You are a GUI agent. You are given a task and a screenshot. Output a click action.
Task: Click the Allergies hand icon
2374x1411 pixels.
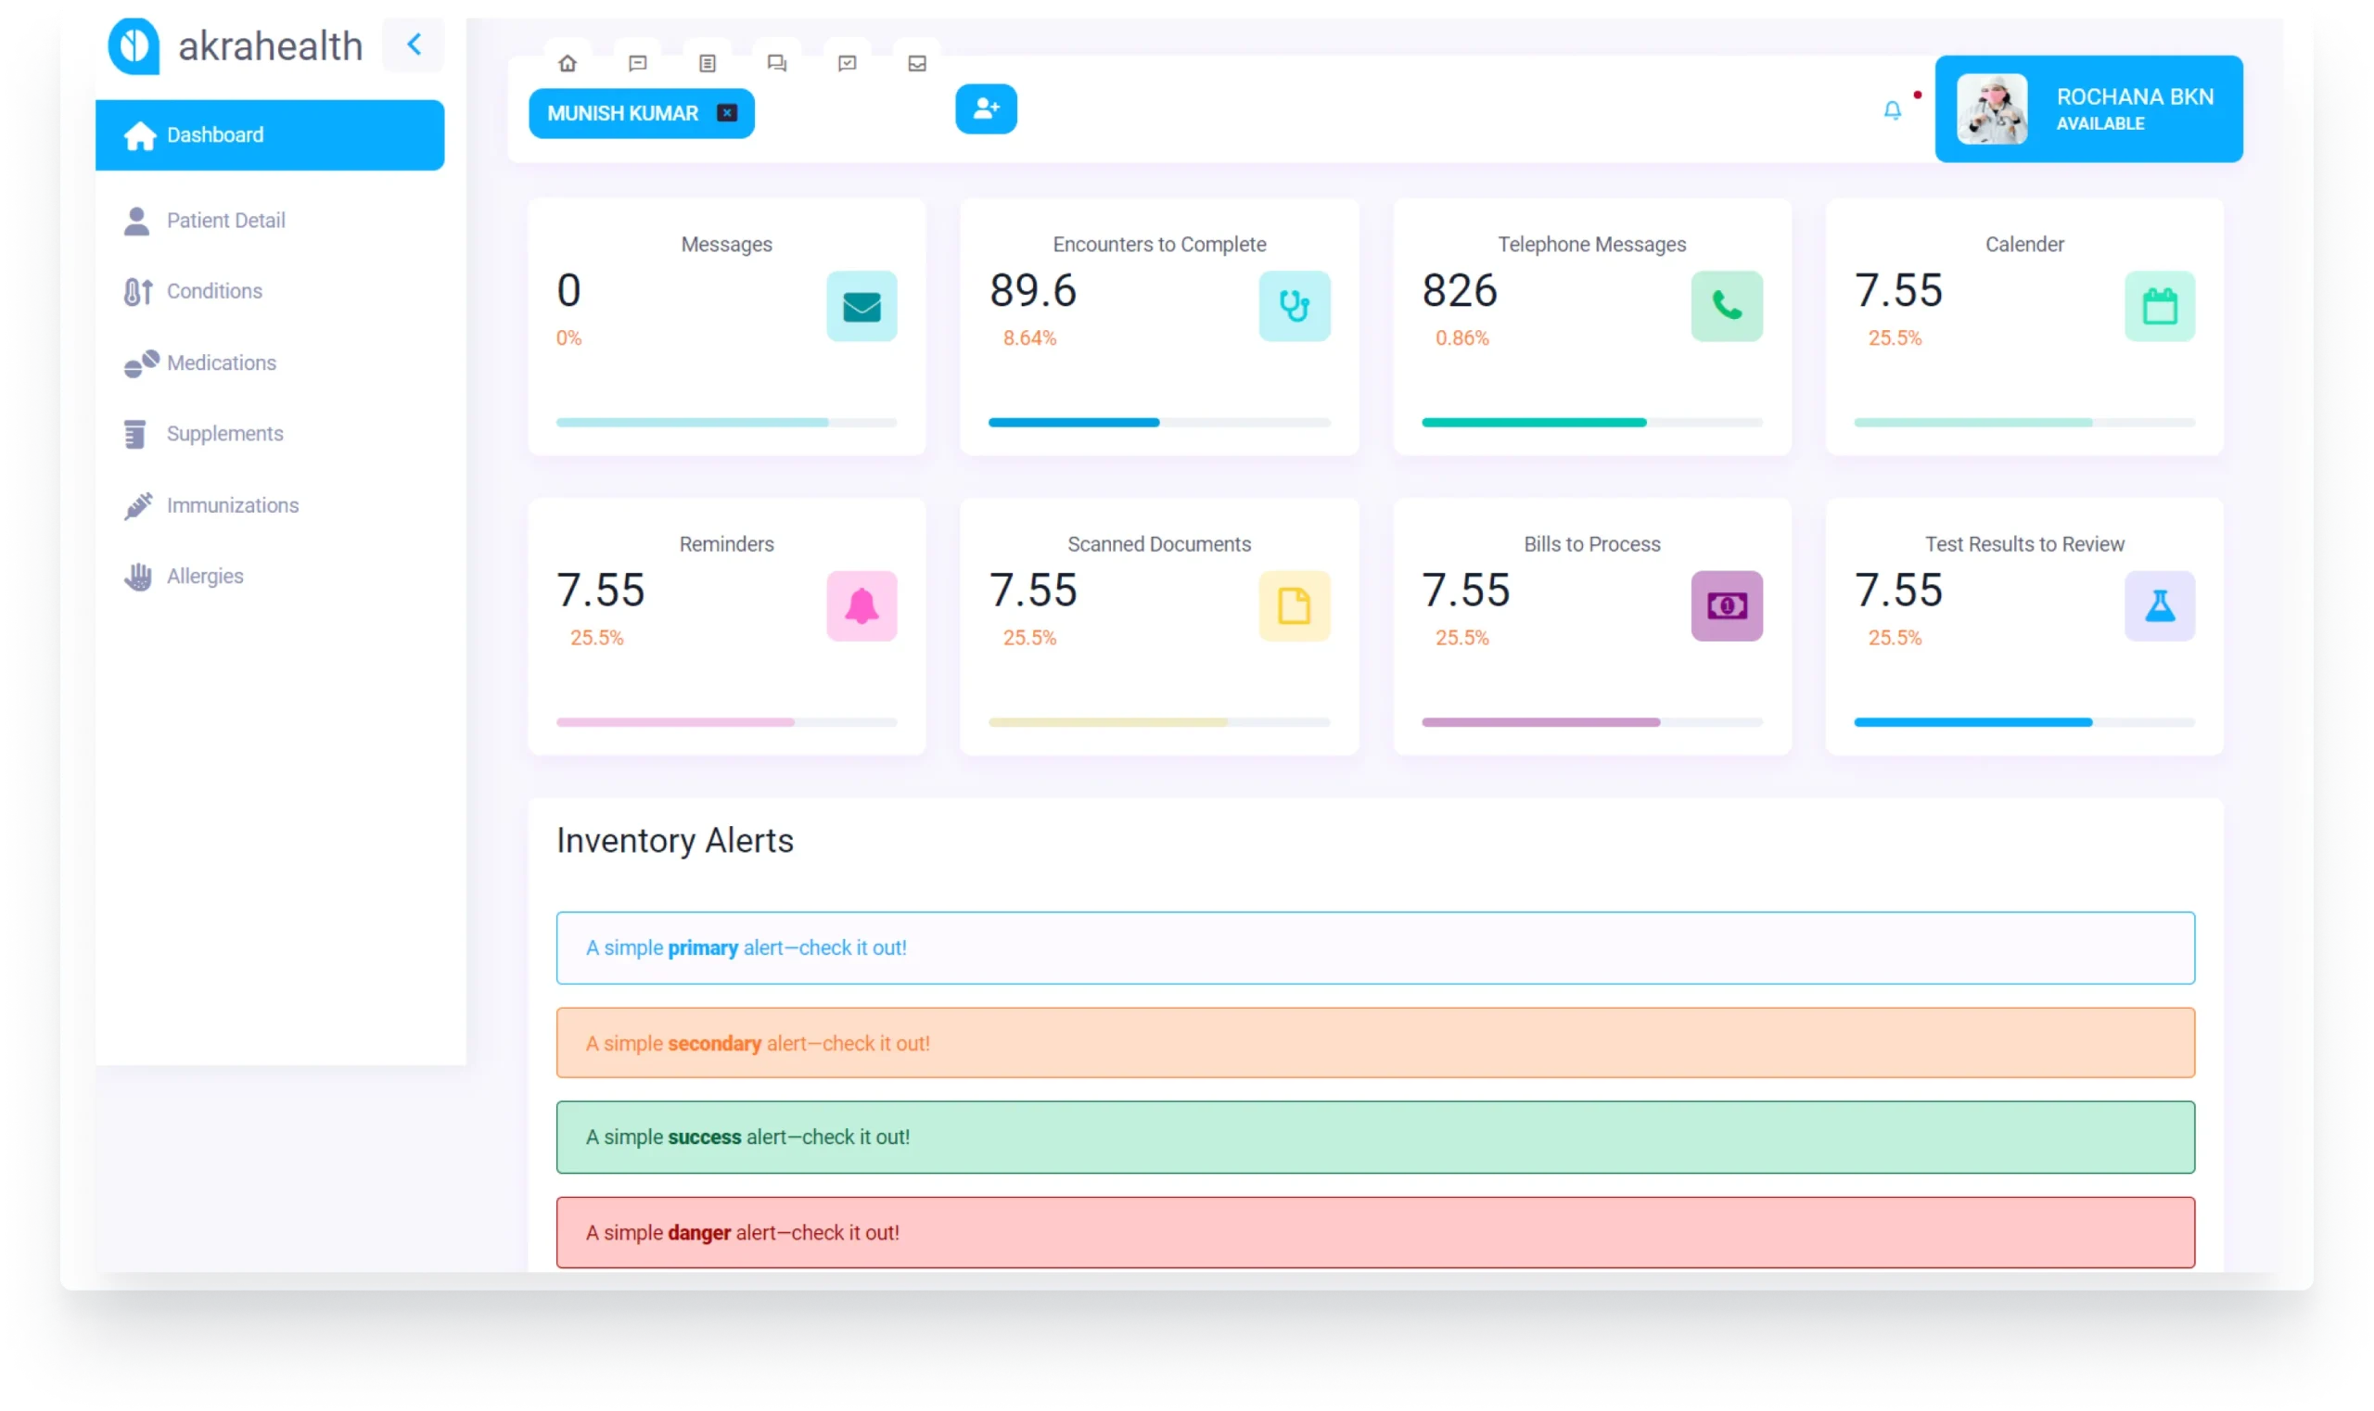point(138,578)
